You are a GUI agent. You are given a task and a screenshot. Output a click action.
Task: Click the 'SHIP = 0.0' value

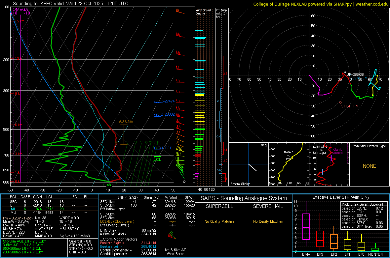pos(77,252)
